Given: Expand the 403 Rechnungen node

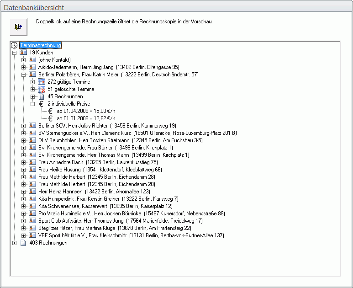Looking at the screenshot, I should tap(15, 243).
